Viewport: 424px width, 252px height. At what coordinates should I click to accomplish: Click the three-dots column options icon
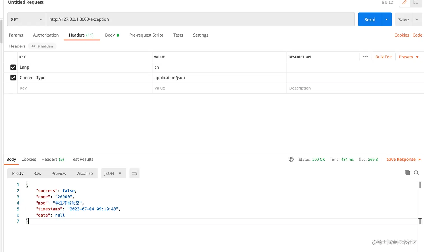coord(366,56)
